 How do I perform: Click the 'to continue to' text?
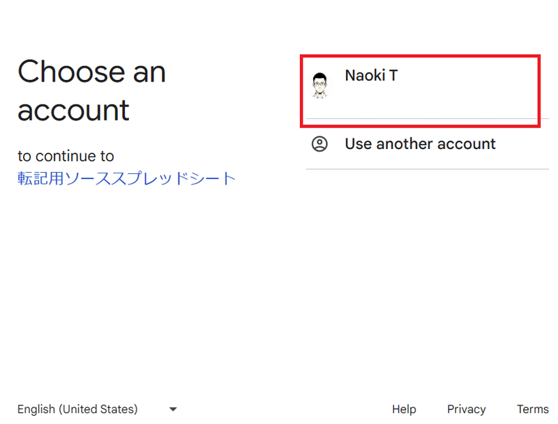point(66,156)
